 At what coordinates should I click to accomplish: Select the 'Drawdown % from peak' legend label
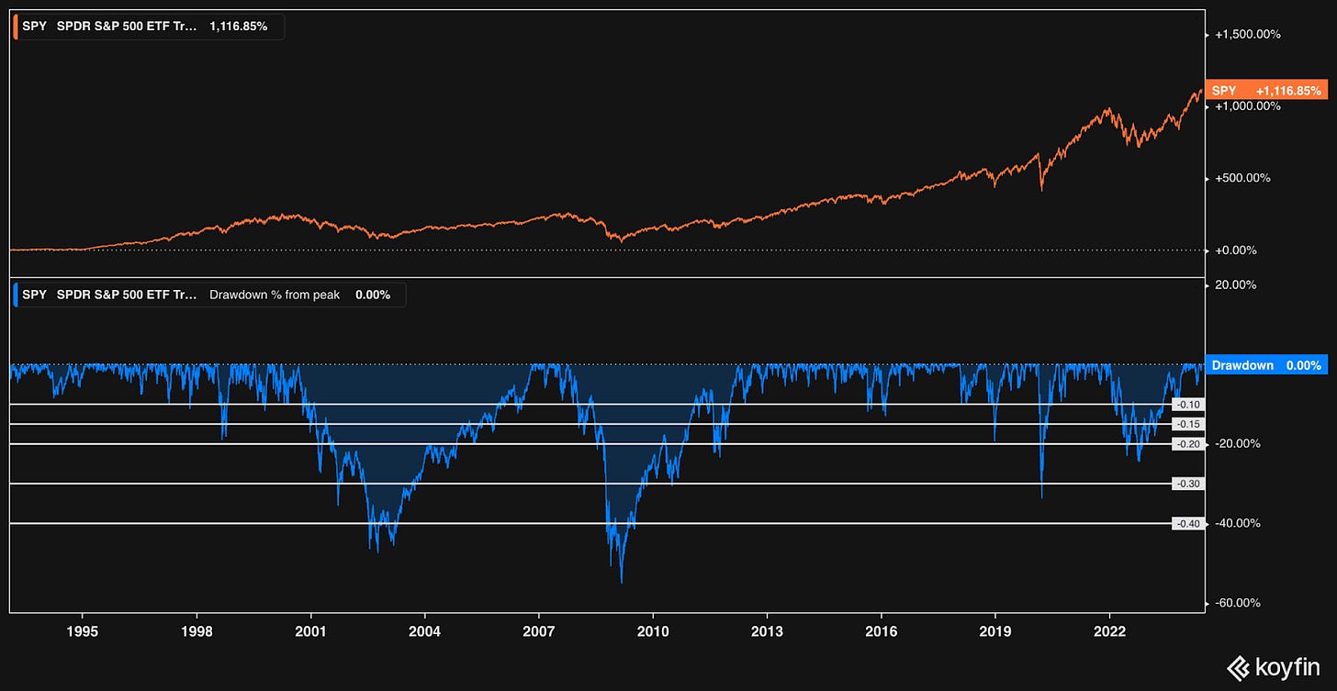click(275, 295)
